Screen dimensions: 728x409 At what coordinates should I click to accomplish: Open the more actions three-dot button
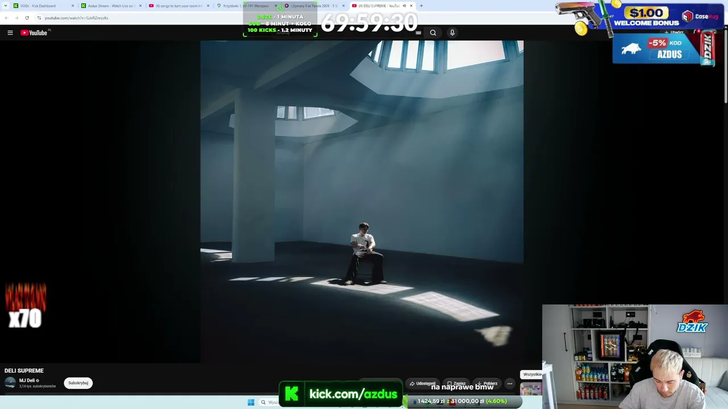click(x=510, y=383)
